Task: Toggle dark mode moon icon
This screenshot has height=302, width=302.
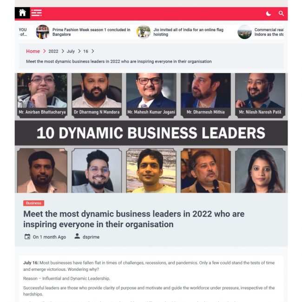Action: click(x=269, y=13)
